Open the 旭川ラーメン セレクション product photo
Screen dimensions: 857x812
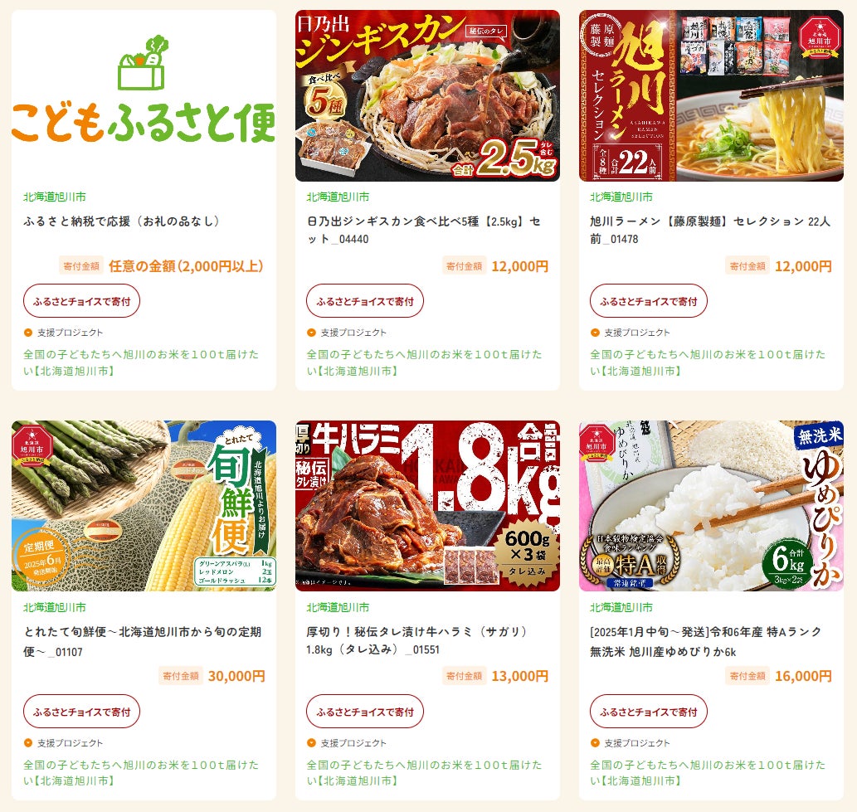pos(711,95)
